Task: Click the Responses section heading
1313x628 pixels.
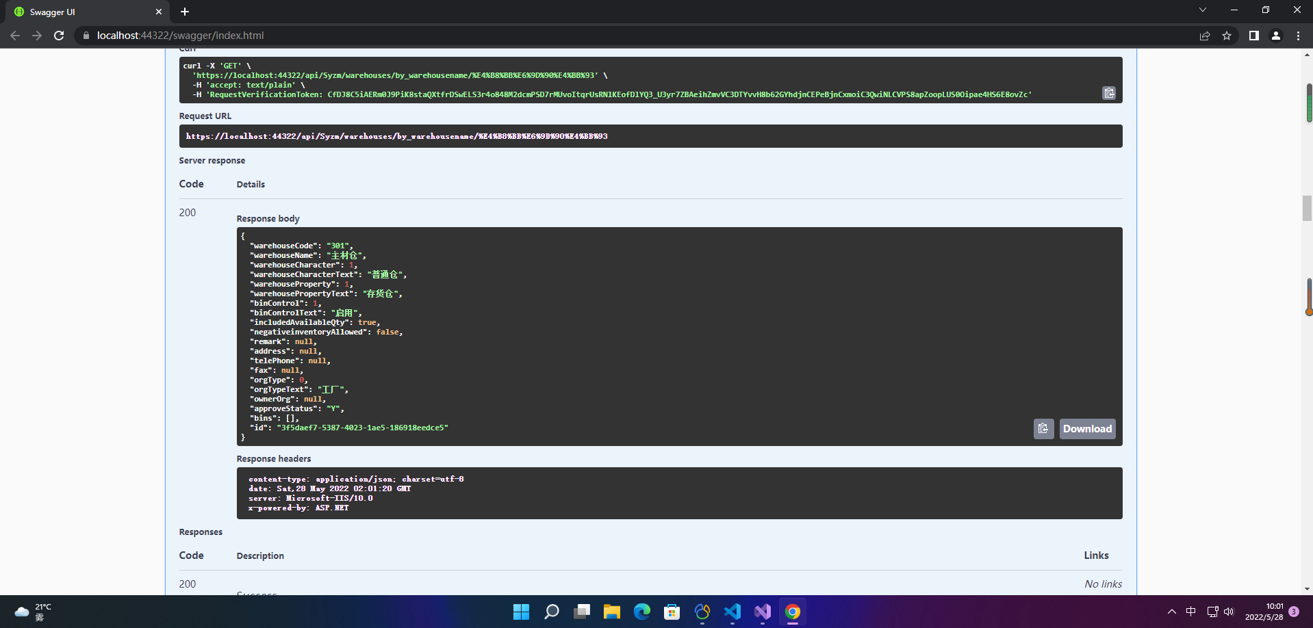Action: pos(201,532)
